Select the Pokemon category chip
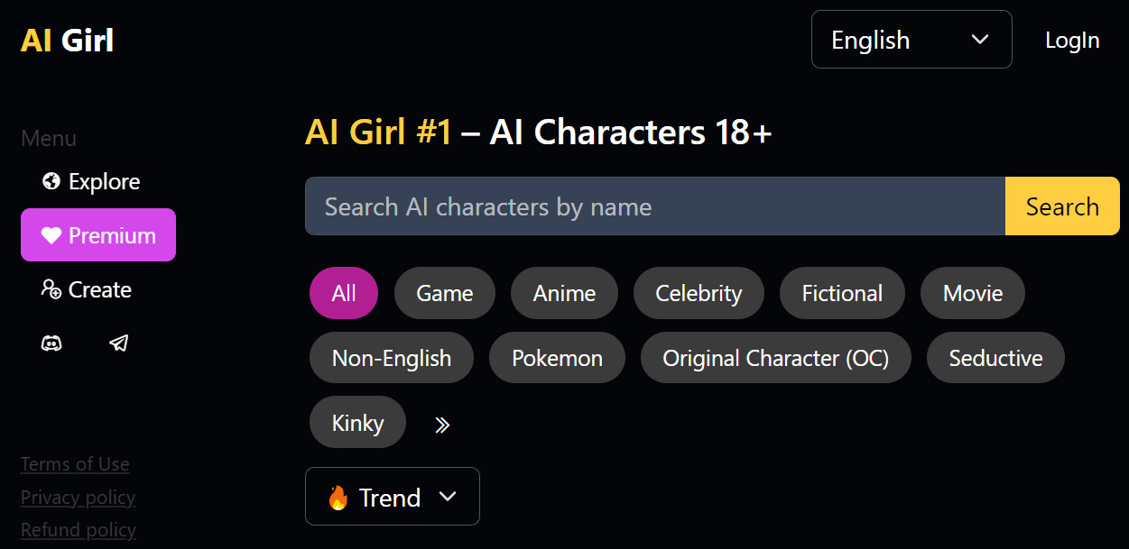Image resolution: width=1129 pixels, height=549 pixels. 557,358
